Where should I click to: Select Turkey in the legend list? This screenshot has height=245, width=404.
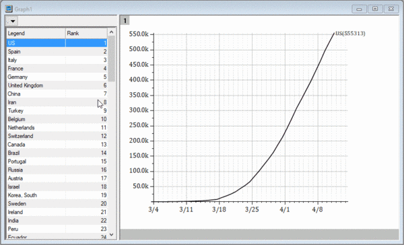click(x=57, y=111)
